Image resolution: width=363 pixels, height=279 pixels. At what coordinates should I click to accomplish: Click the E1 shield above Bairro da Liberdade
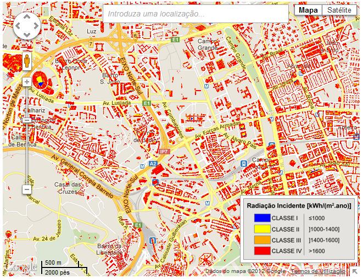[x=138, y=225]
